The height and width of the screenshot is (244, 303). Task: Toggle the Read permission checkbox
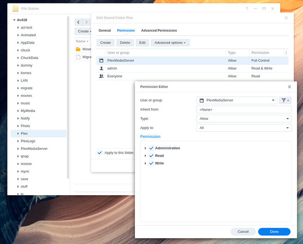(x=151, y=156)
